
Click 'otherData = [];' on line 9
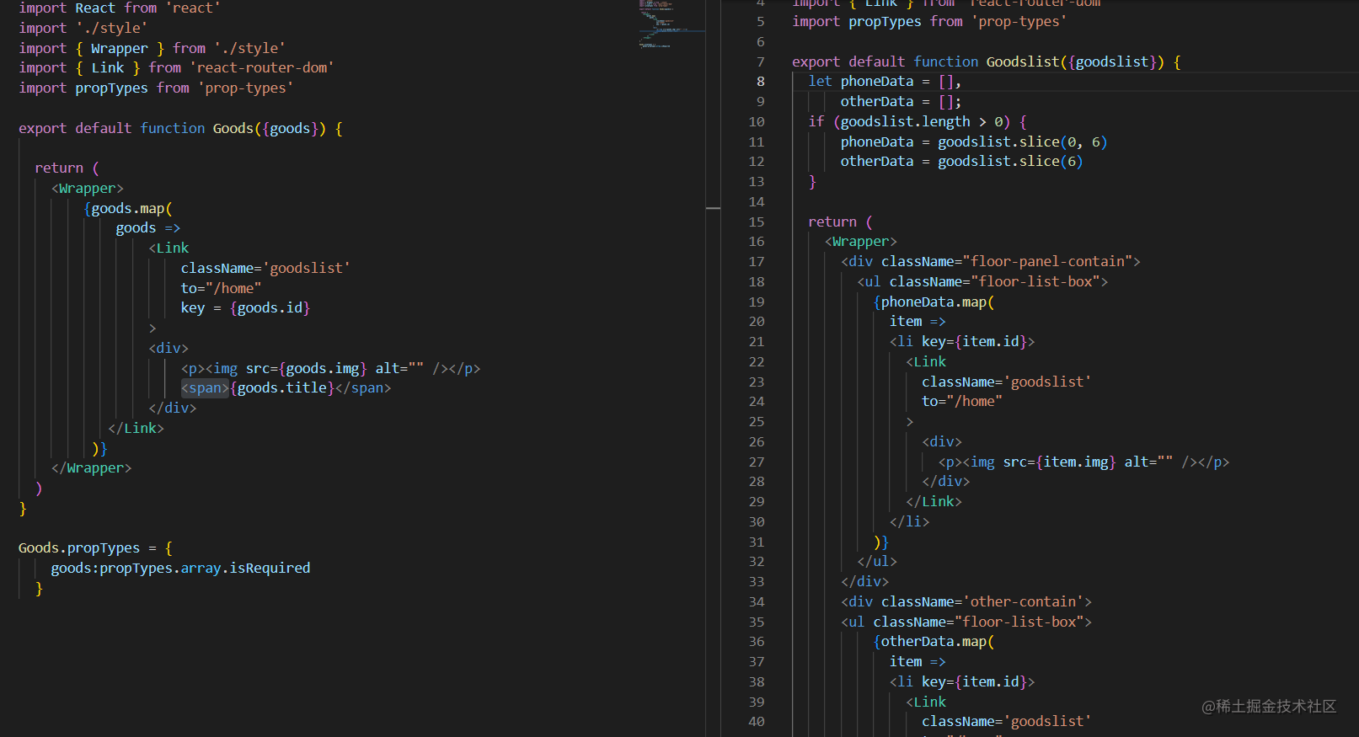[x=901, y=101]
